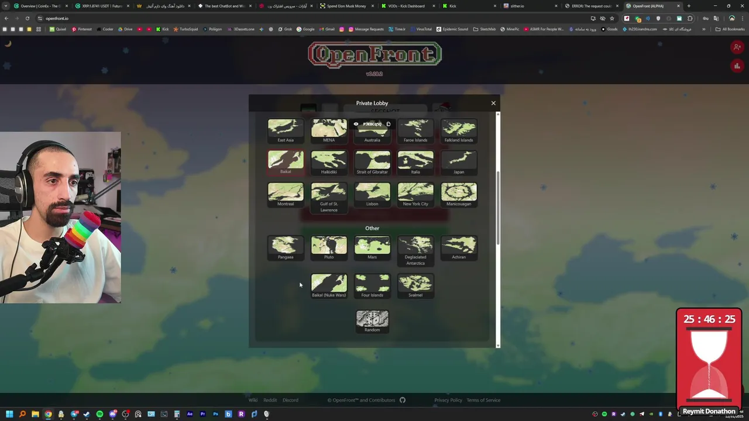Open the Reddit footer link

coord(270,400)
